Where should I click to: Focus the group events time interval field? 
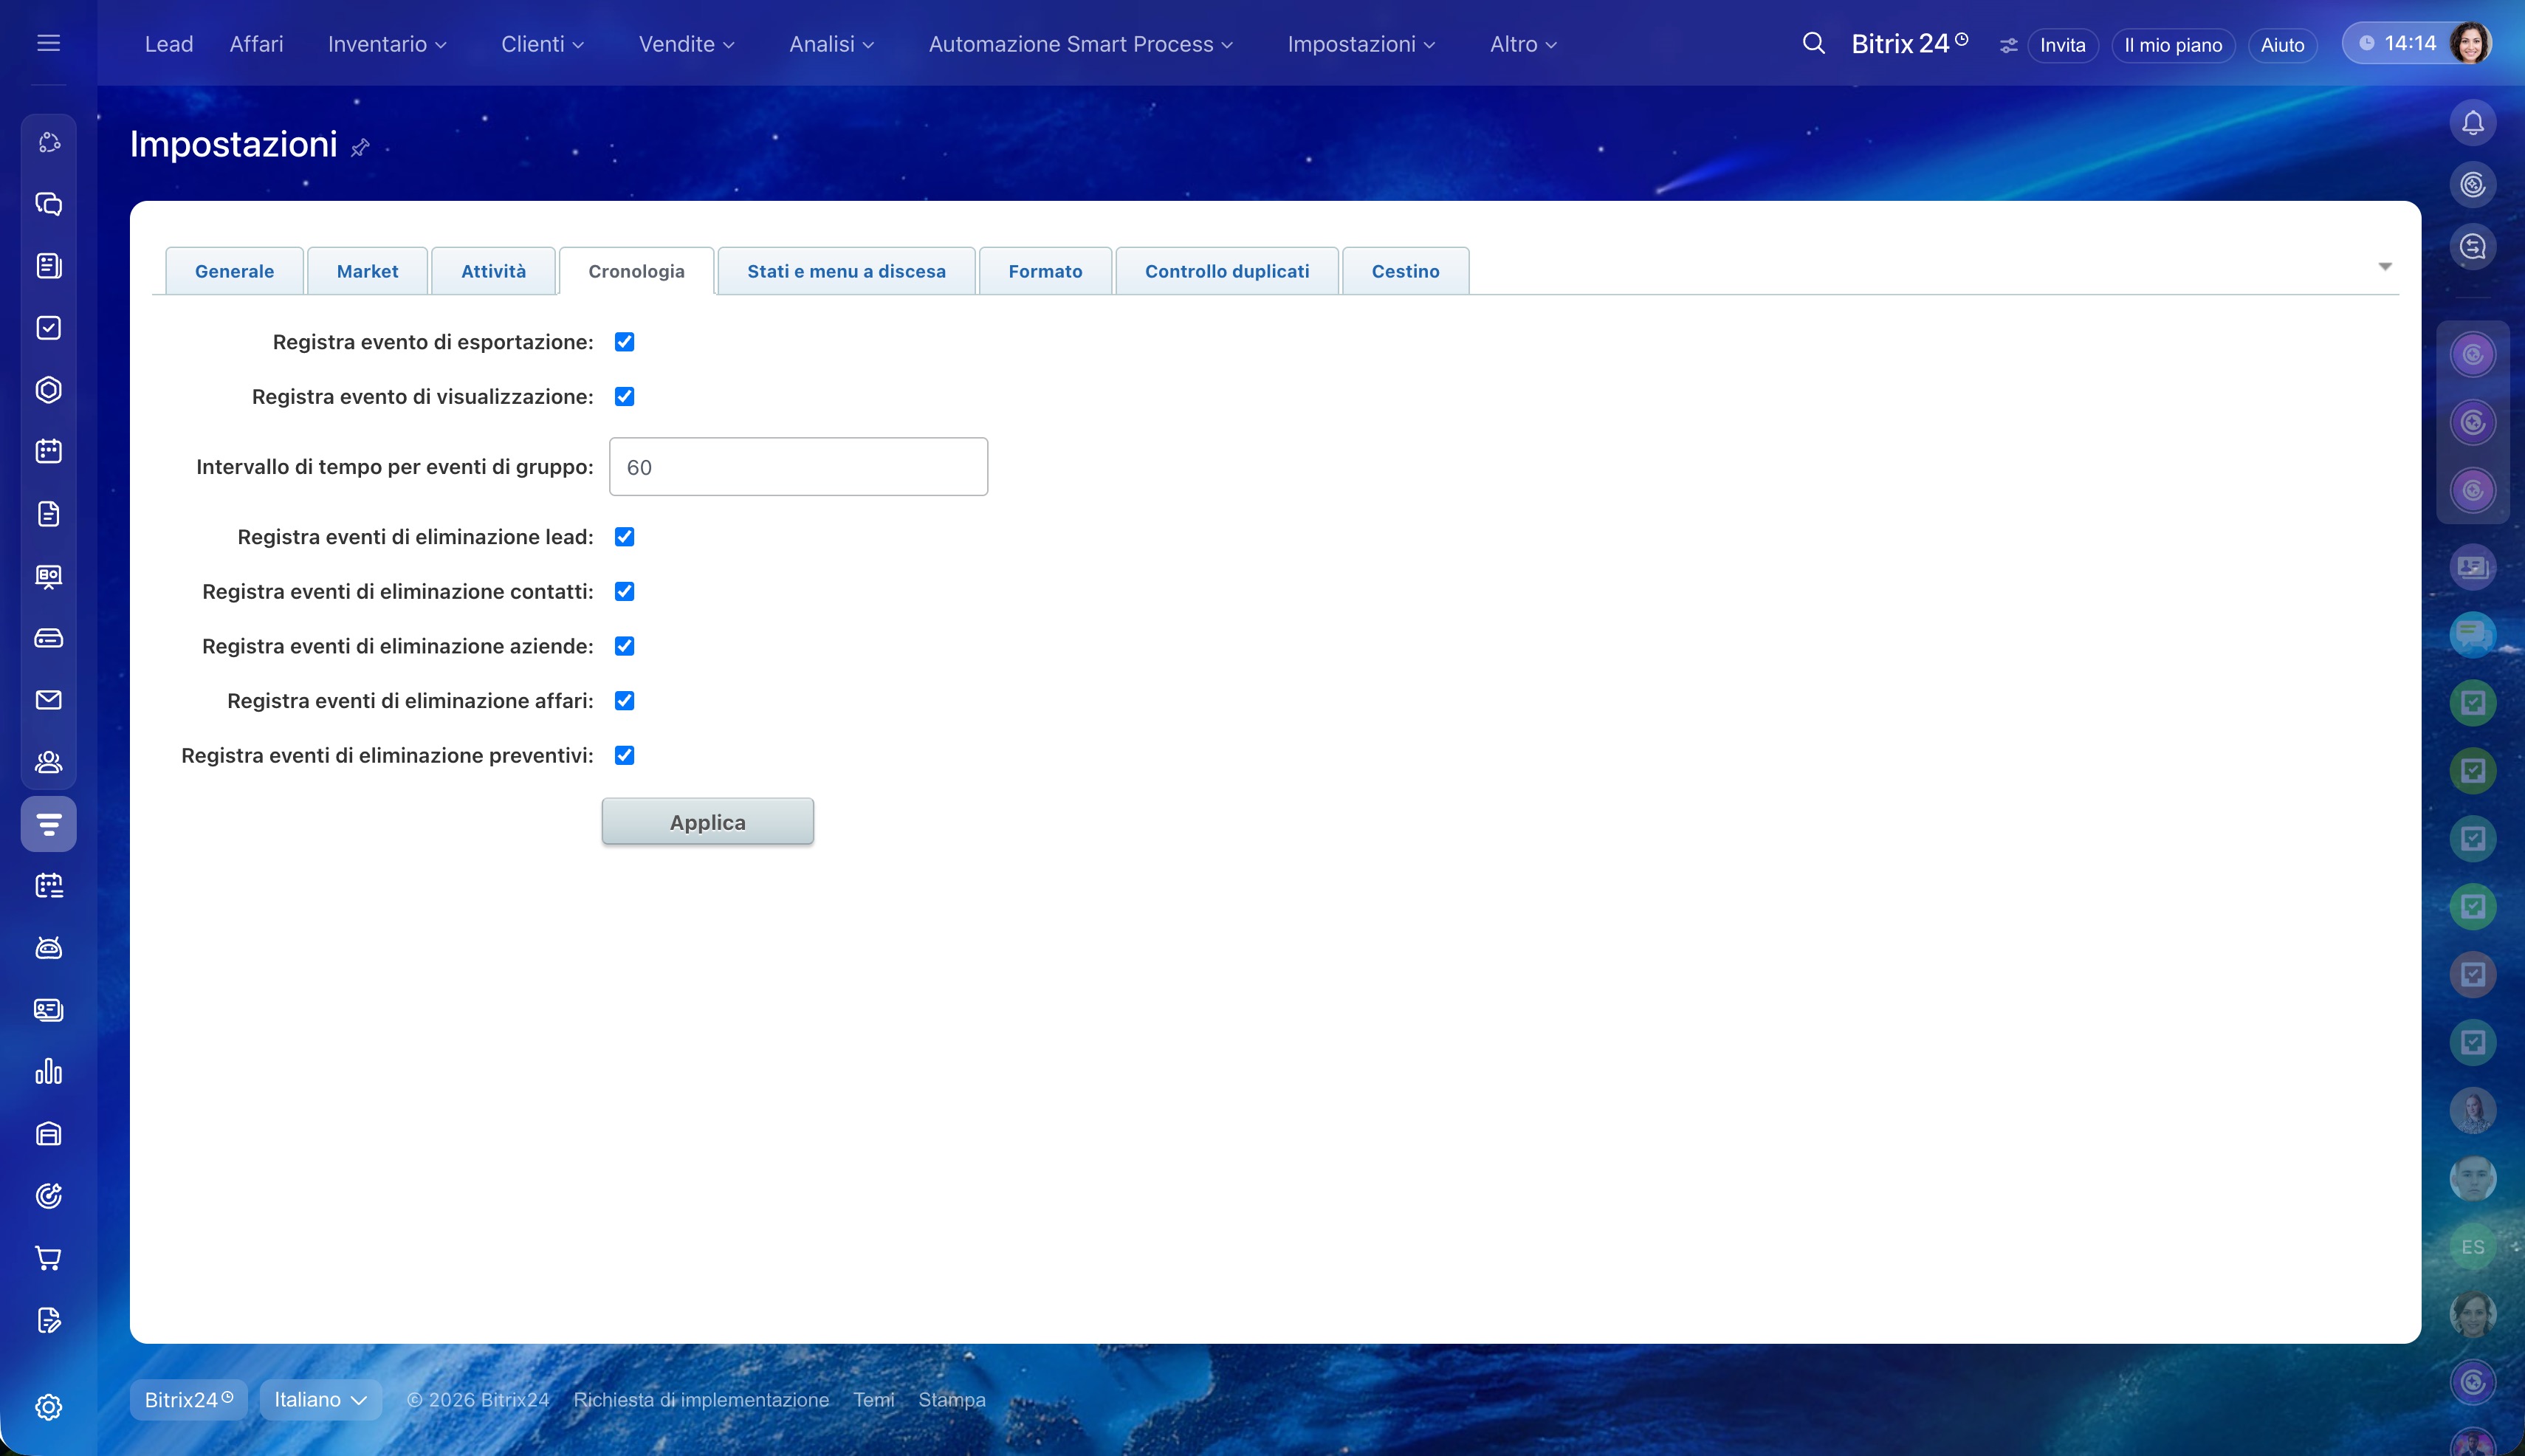coord(797,467)
